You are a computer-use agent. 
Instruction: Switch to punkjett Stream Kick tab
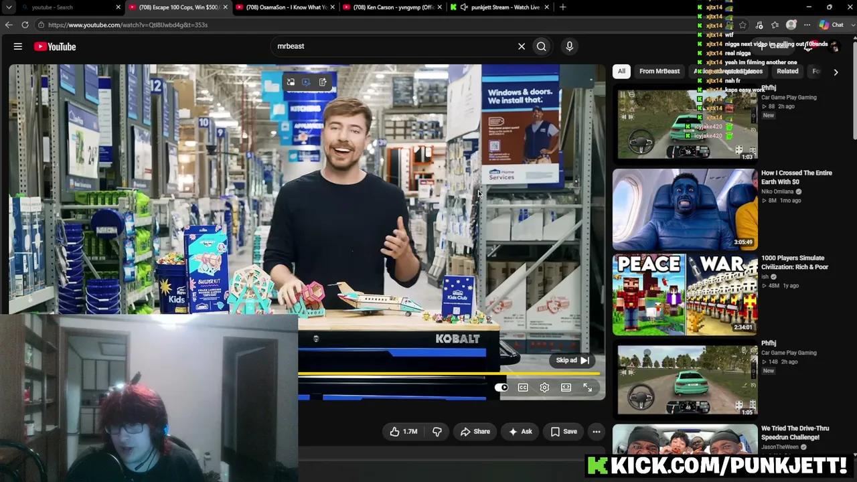[x=499, y=7]
